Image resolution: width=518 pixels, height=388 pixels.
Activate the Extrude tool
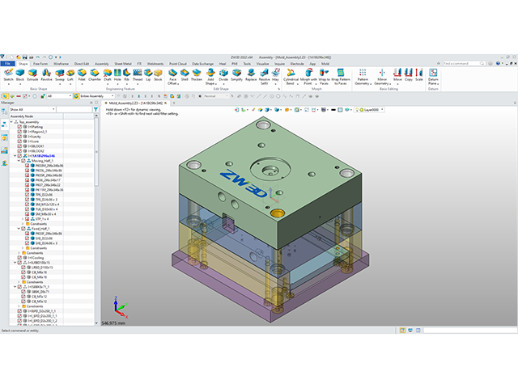tap(32, 75)
